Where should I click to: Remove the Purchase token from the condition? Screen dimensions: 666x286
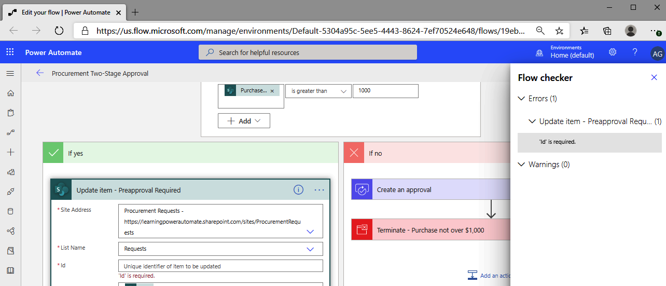pos(272,91)
